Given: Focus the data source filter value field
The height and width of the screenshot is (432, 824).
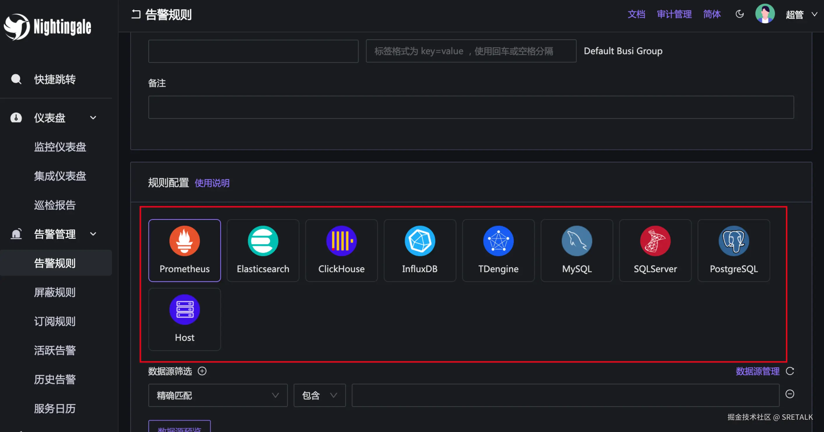Looking at the screenshot, I should click(566, 395).
